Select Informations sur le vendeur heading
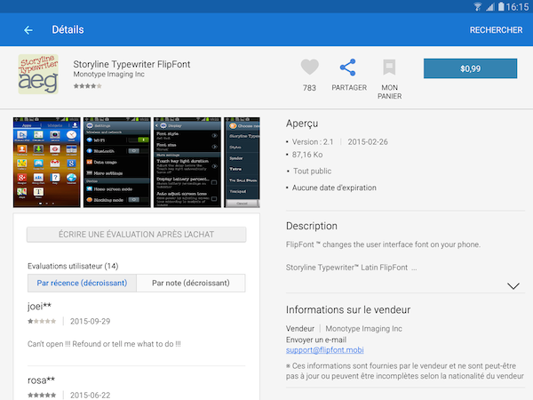 (348, 310)
